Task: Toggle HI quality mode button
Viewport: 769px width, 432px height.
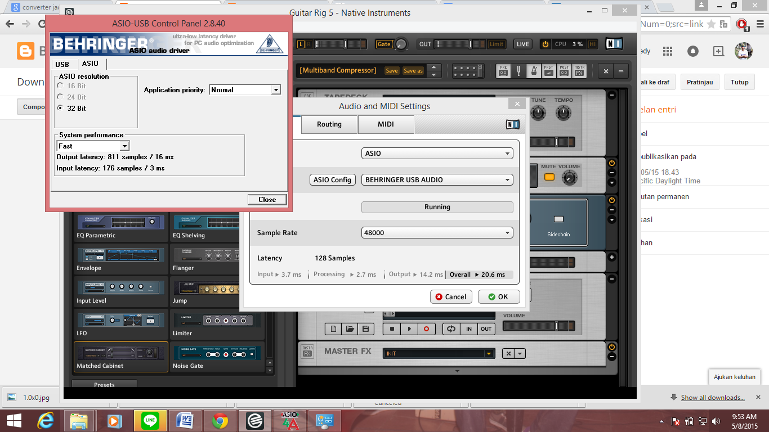Action: (593, 44)
